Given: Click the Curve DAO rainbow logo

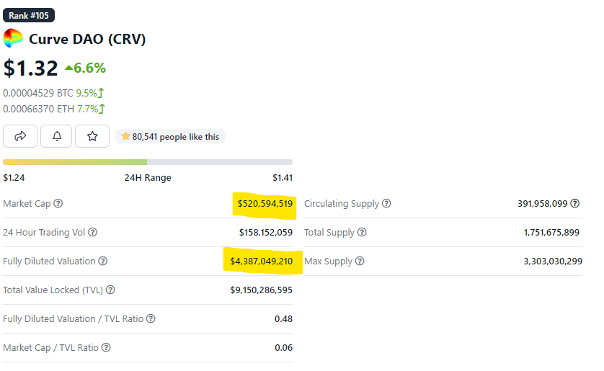Looking at the screenshot, I should [13, 38].
